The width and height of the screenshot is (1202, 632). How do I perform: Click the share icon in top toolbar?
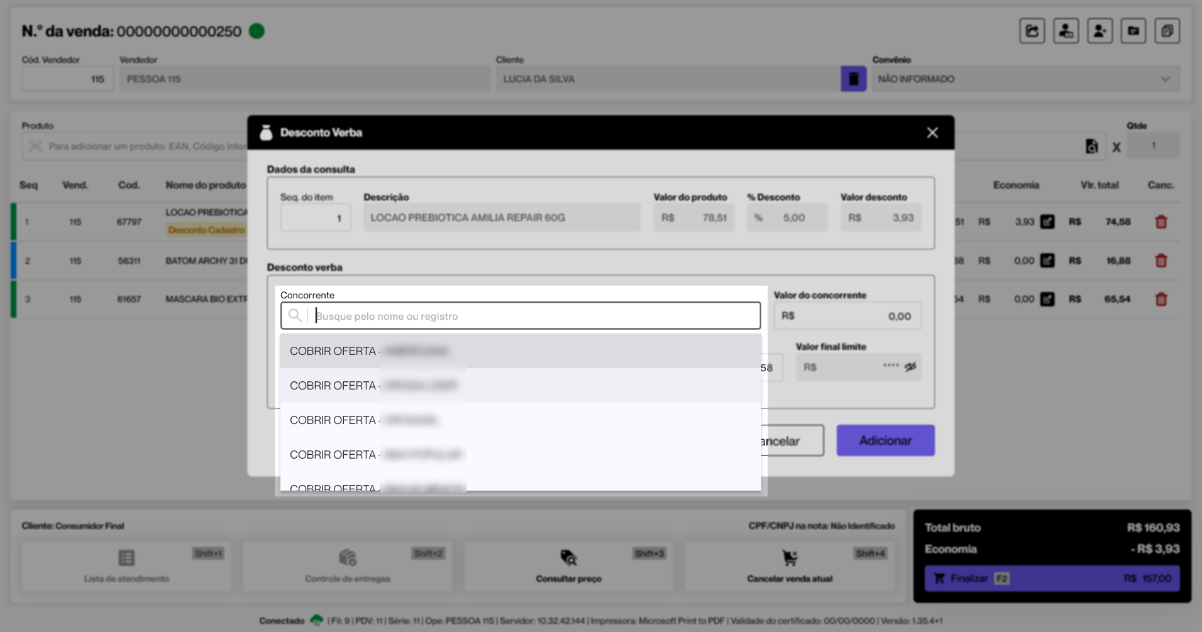pos(1032,31)
